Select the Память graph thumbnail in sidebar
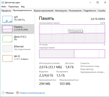Viewport: 109px width, 97px height. (x=7, y=29)
